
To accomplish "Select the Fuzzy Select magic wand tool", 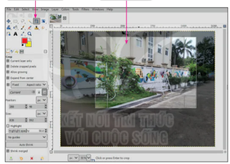I will tap(30, 22).
